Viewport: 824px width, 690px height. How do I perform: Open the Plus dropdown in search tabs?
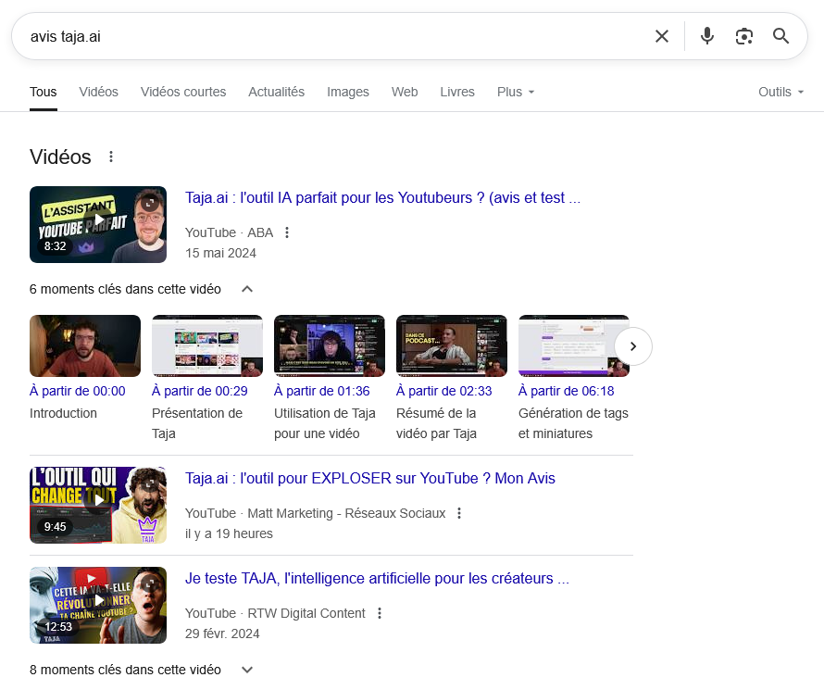click(516, 92)
